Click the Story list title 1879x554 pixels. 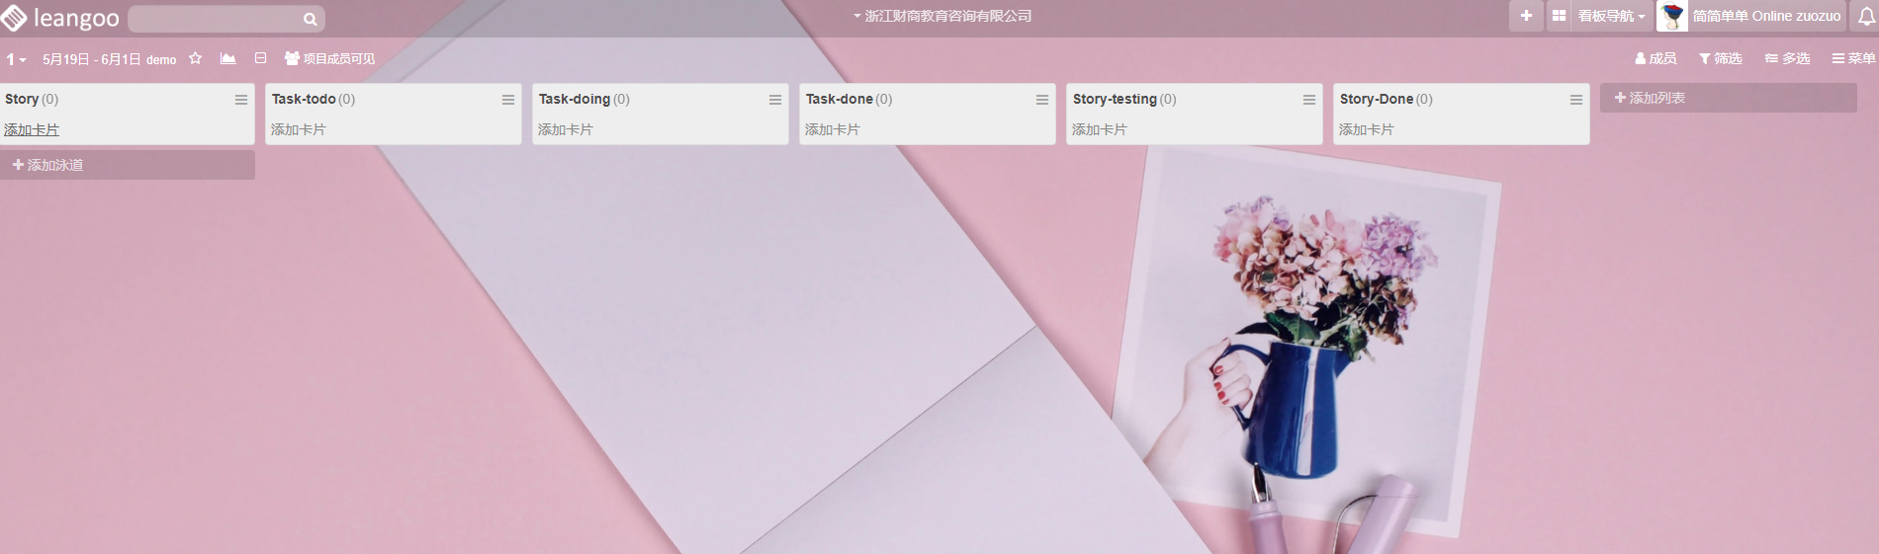(22, 99)
